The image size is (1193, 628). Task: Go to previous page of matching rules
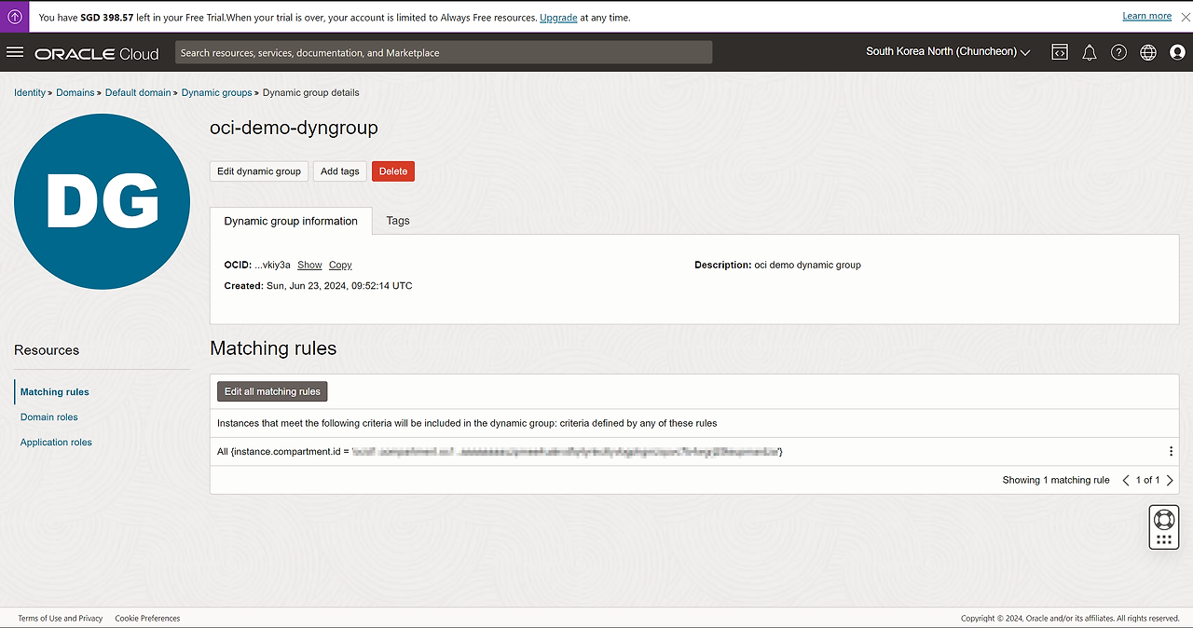click(x=1126, y=481)
